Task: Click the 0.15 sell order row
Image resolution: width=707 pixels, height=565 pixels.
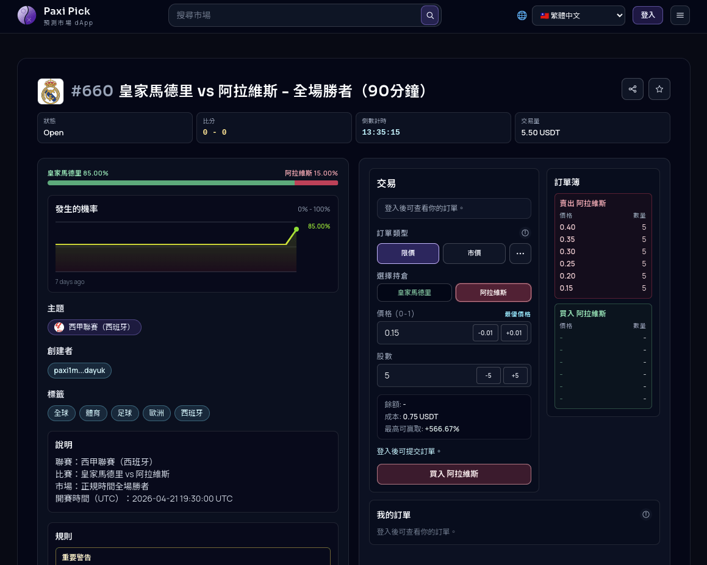Action: click(603, 288)
